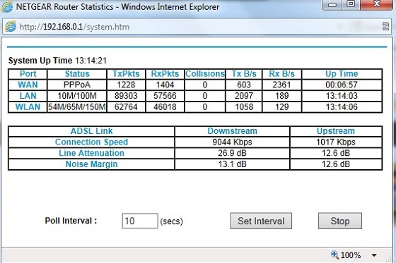
Task: Close the NETGEAR Router Statistics window
Action: point(376,4)
